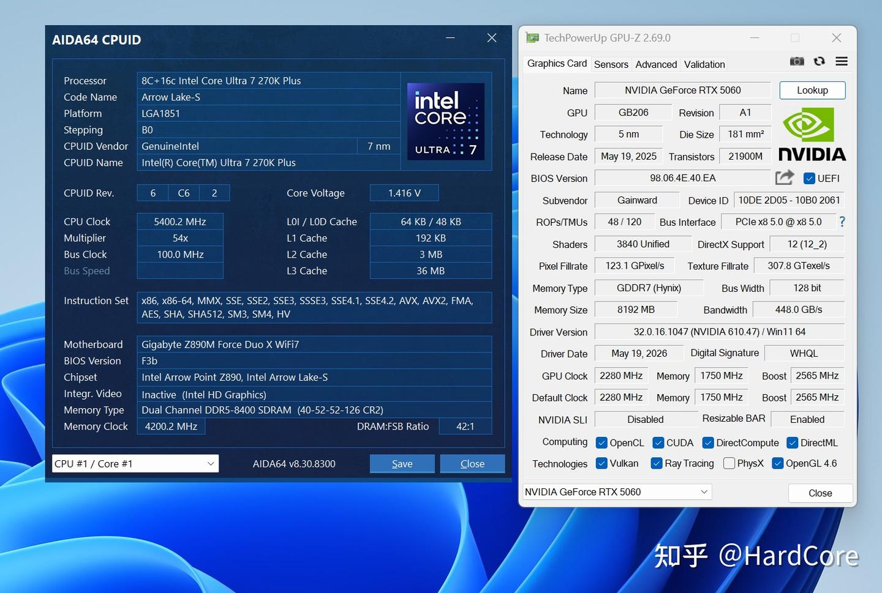Click the Multiplier value 54x

click(180, 238)
